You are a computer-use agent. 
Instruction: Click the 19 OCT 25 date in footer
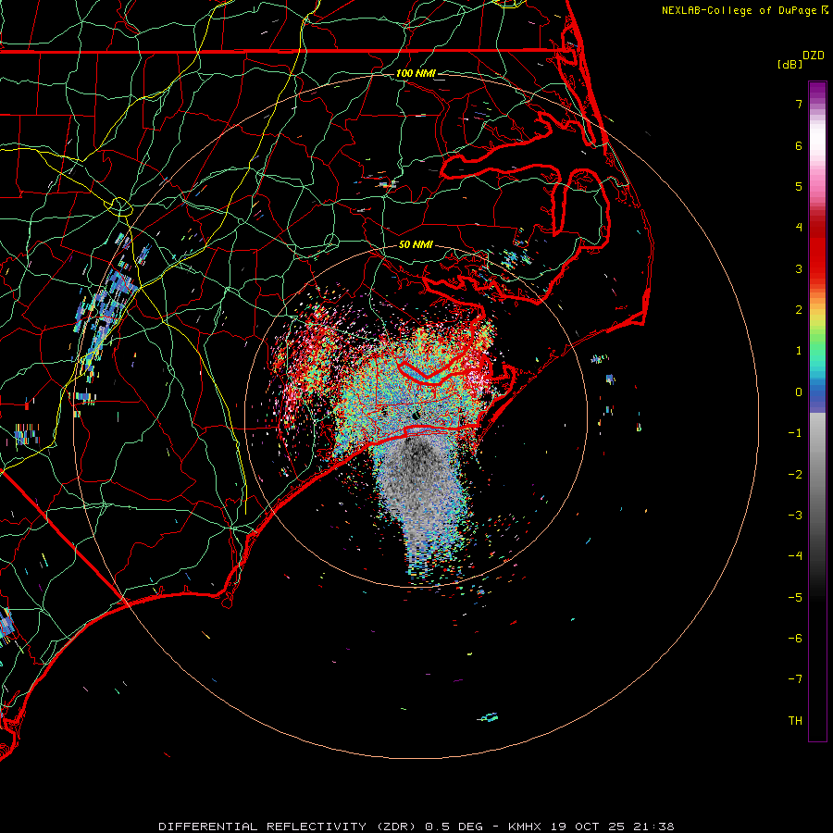click(x=589, y=827)
